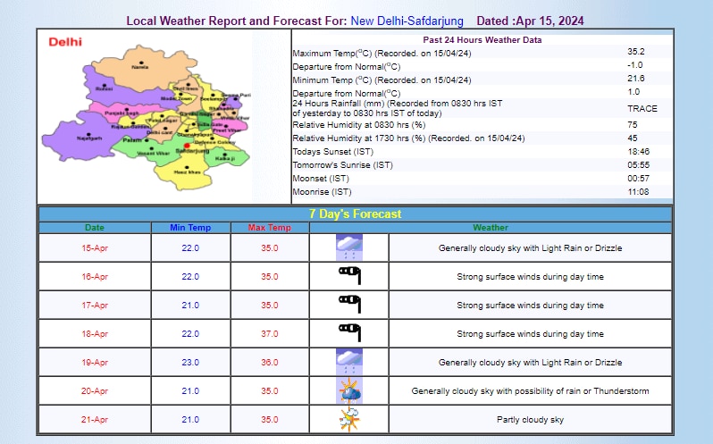Click the partly cloudy icon for 21-Apr
The height and width of the screenshot is (444, 713).
349,420
